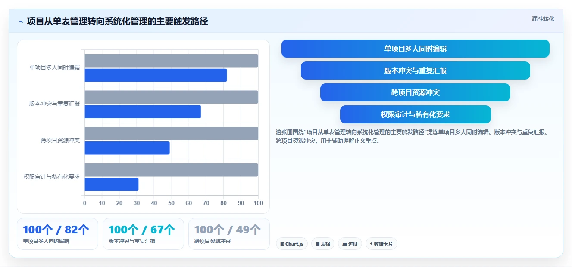The width and height of the screenshot is (572, 267).
Task: Click the blue bar for 单项目多人同时编辑
Action: (x=156, y=75)
